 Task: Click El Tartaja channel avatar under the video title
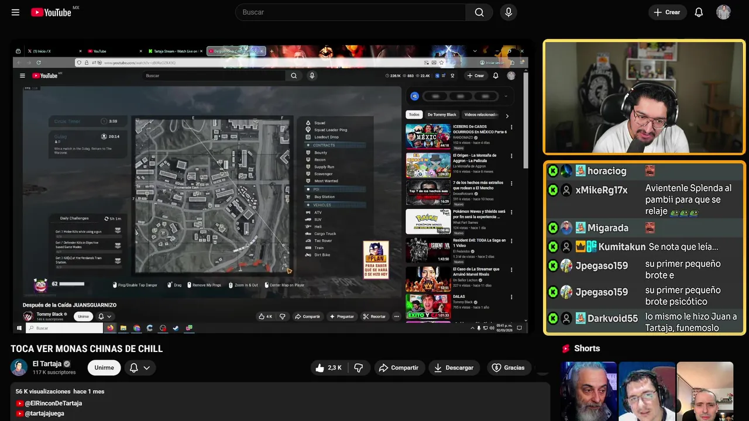(19, 367)
